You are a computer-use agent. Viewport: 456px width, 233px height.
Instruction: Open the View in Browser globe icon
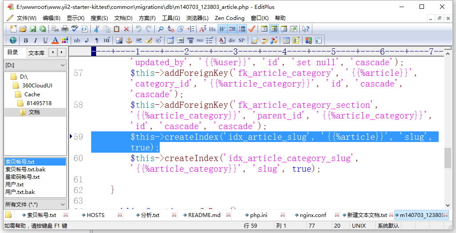tap(13, 40)
